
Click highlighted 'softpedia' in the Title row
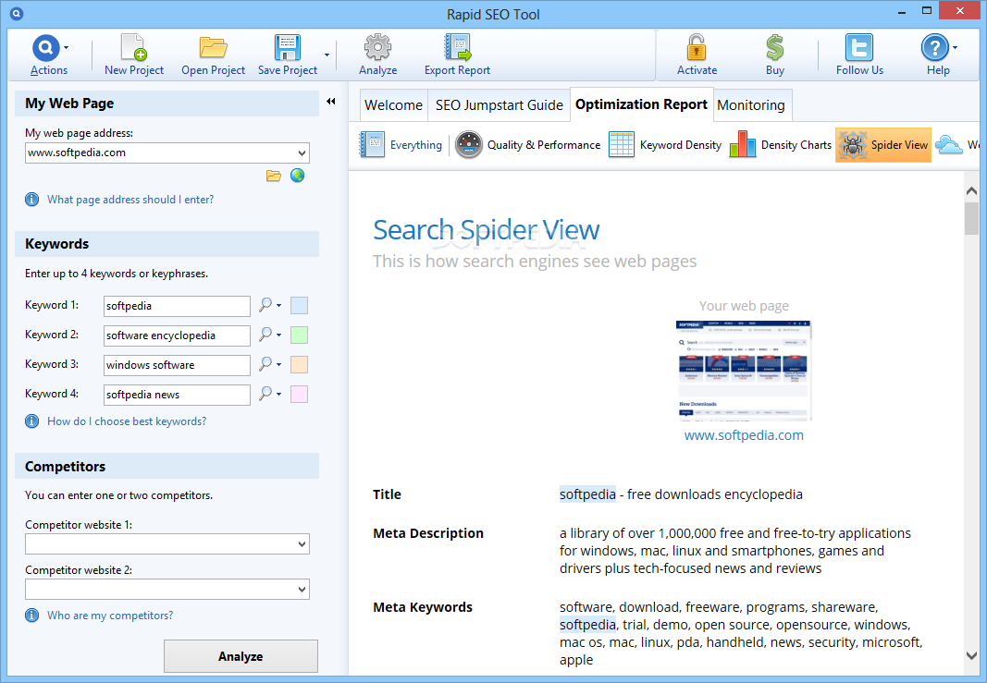coord(587,494)
